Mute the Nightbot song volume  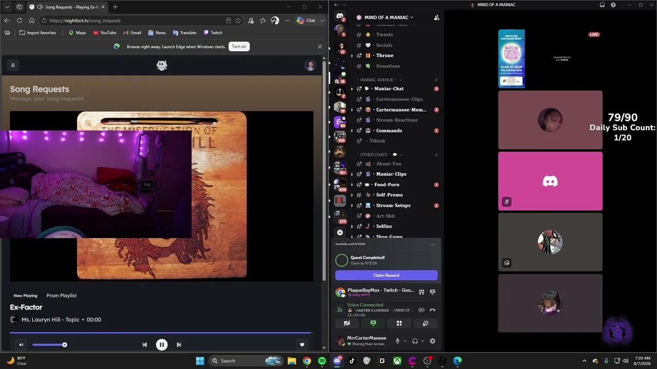pyautogui.click(x=21, y=345)
